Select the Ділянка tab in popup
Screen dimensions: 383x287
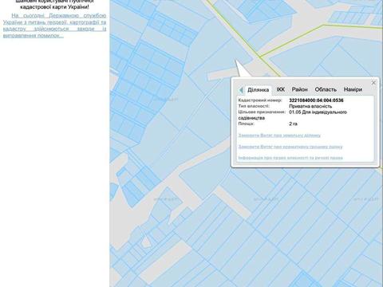258,90
